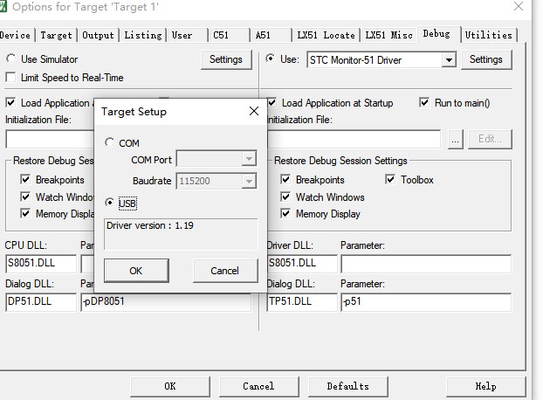The width and height of the screenshot is (543, 400).
Task: Click Dialog DLL field TP51.DLL
Action: point(302,301)
